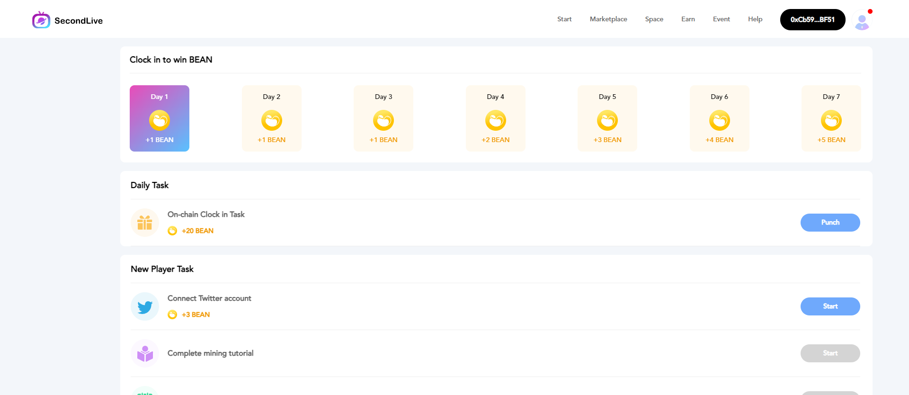Start the Connect Twitter account task
The height and width of the screenshot is (395, 909).
coord(830,306)
